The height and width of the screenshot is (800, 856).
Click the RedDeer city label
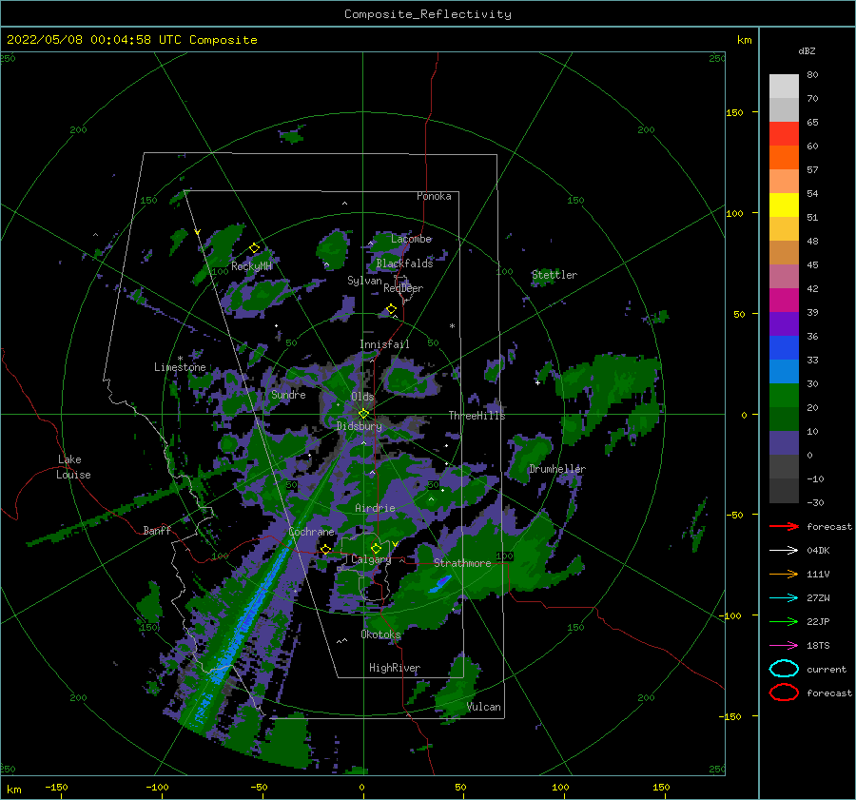point(403,288)
